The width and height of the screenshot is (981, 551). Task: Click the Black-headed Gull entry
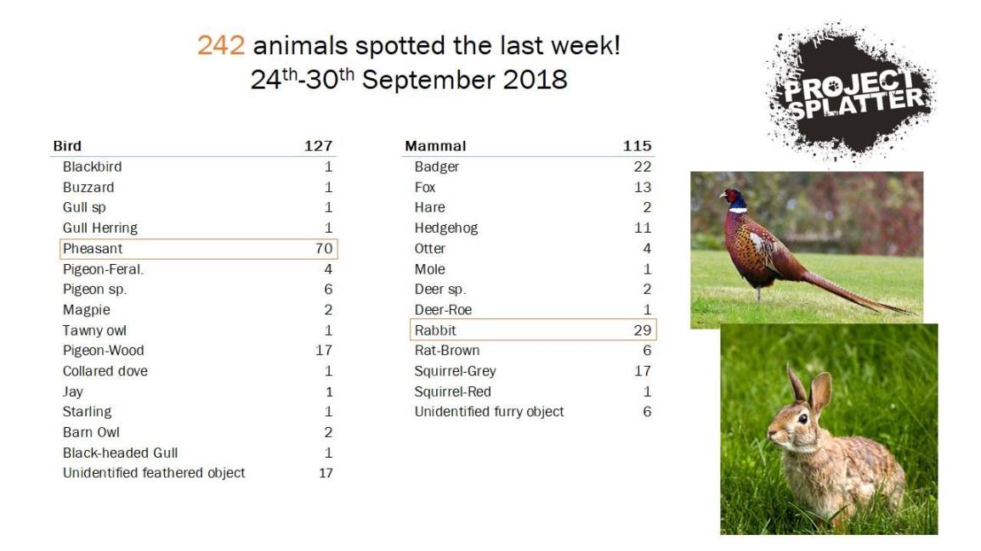pyautogui.click(x=120, y=453)
